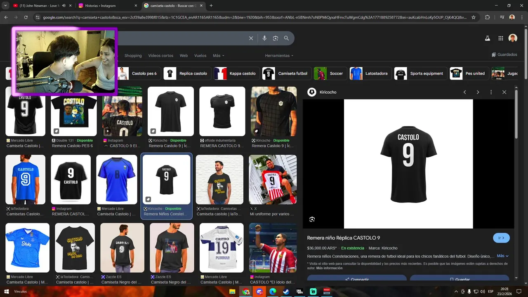Image resolution: width=528 pixels, height=297 pixels.
Task: Select the Latostadora filter chip
Action: (370, 73)
